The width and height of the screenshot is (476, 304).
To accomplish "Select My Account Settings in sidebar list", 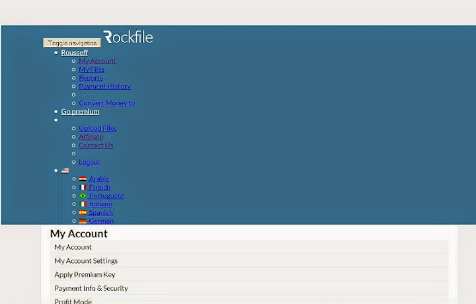I will point(86,261).
